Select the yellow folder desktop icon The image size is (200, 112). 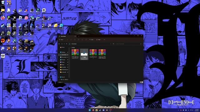pos(3,10)
